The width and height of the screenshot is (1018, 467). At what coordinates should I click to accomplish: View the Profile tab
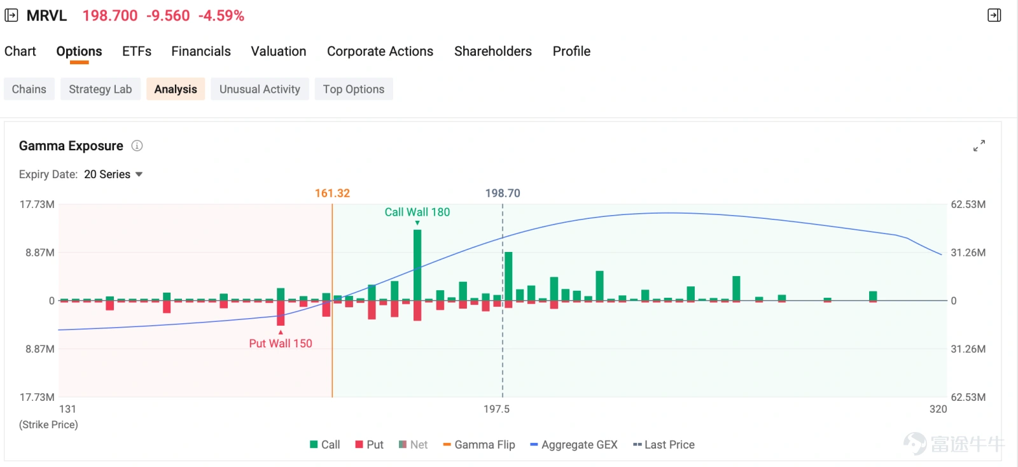[x=571, y=52]
